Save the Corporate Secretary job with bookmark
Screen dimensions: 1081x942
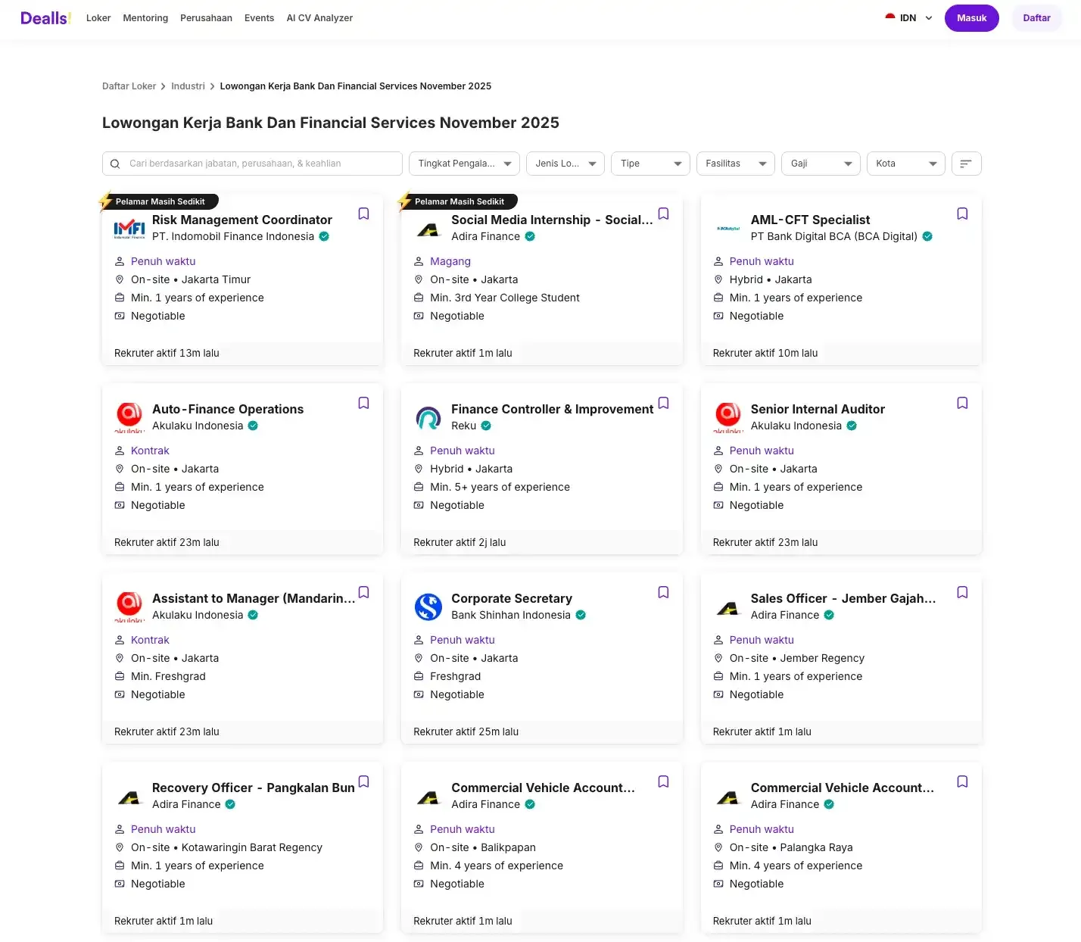tap(662, 593)
